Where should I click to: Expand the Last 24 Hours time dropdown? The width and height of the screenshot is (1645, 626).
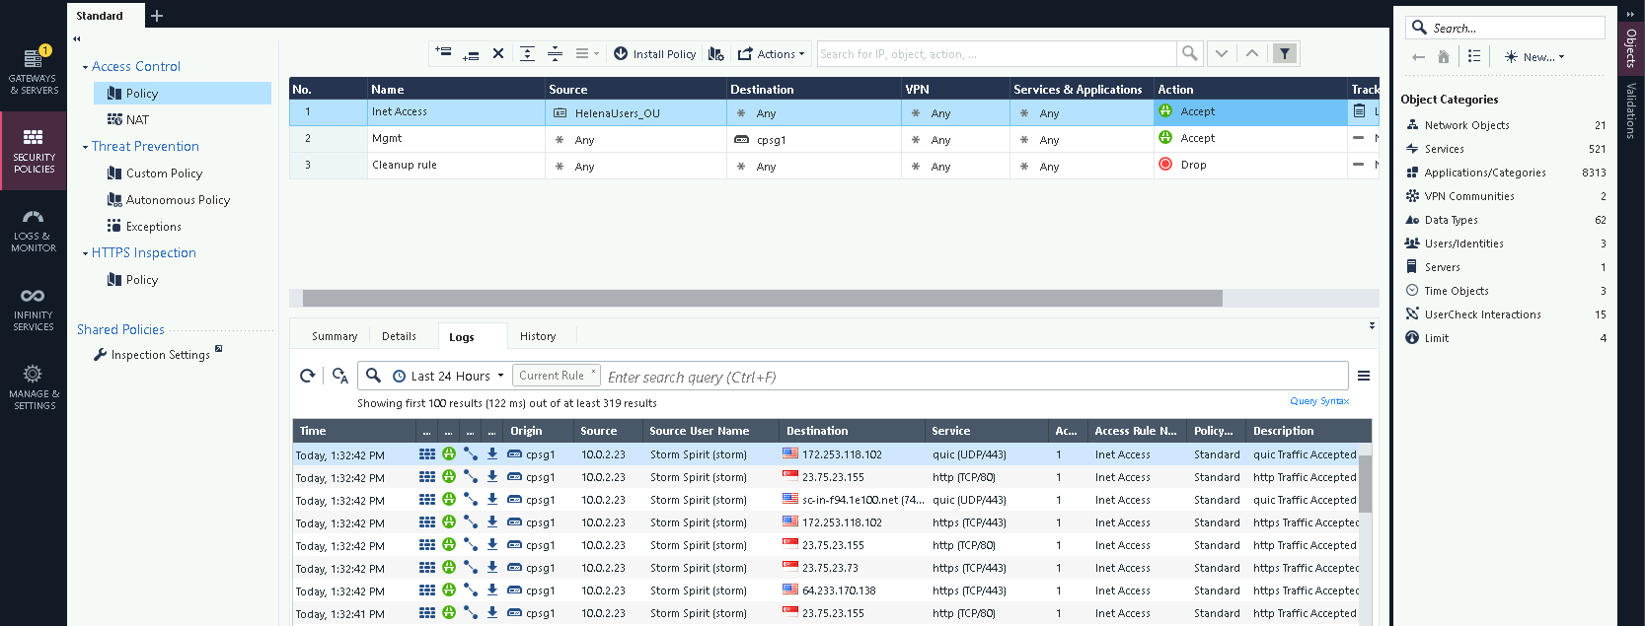click(x=501, y=376)
